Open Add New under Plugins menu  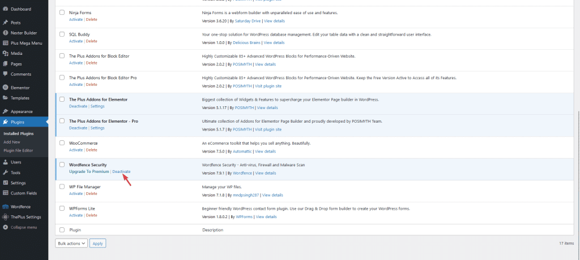click(12, 142)
